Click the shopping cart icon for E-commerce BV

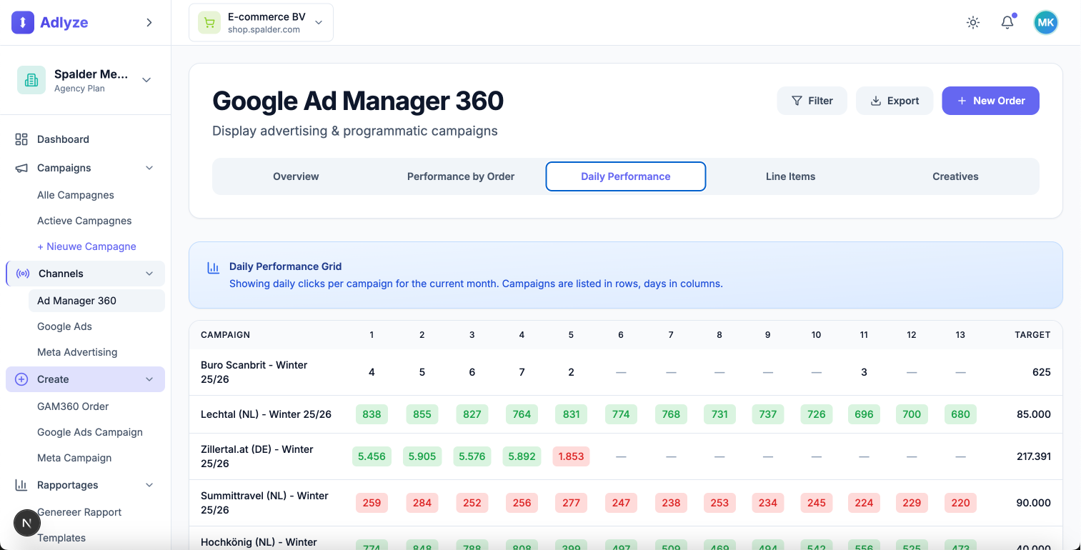pyautogui.click(x=209, y=22)
